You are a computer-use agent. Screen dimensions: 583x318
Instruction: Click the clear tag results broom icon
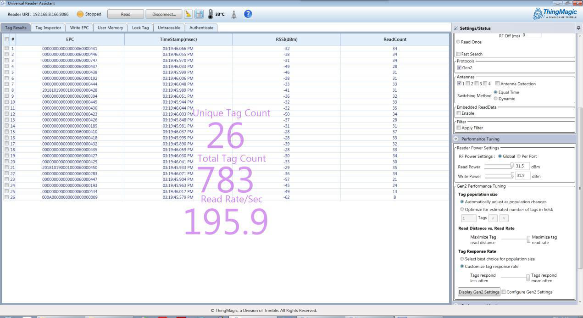coord(188,14)
